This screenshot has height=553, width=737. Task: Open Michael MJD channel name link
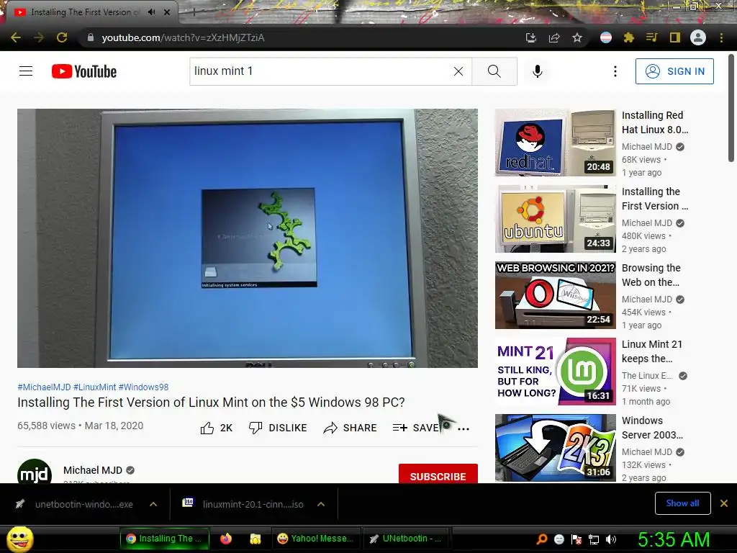click(93, 470)
